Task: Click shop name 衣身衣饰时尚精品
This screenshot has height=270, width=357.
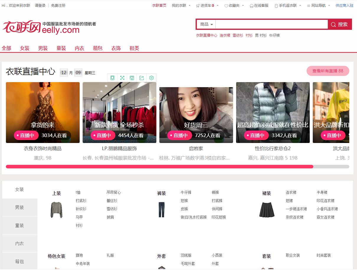Action: point(43,149)
